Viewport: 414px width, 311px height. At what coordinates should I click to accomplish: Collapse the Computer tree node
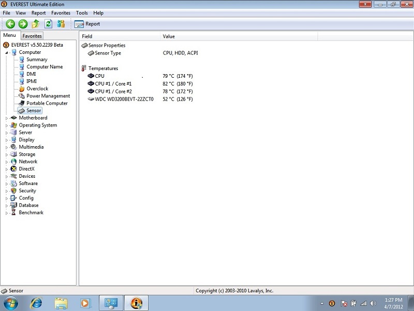pyautogui.click(x=7, y=53)
